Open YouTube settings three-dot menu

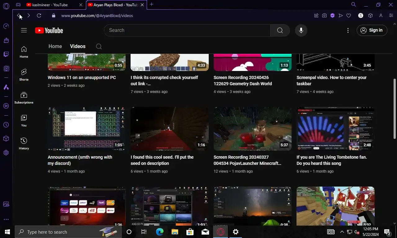tap(348, 30)
